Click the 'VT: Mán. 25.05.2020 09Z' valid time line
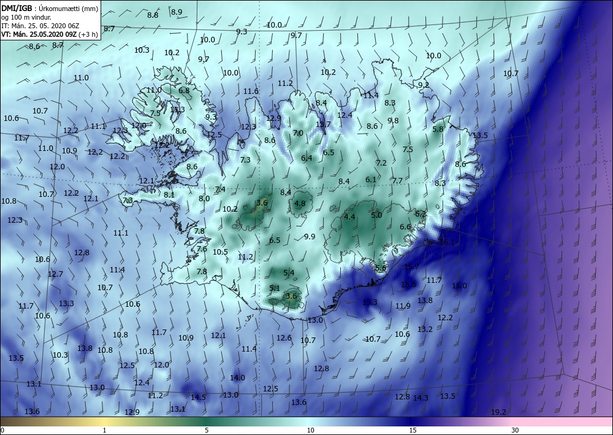Screen dimensions: 613x435 pyautogui.click(x=39, y=34)
